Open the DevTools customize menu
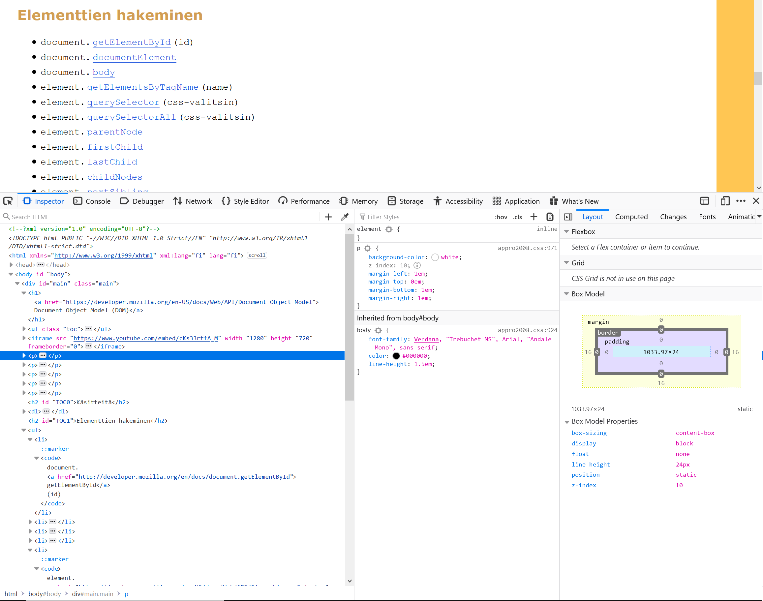Image resolution: width=763 pixels, height=601 pixels. pos(741,201)
